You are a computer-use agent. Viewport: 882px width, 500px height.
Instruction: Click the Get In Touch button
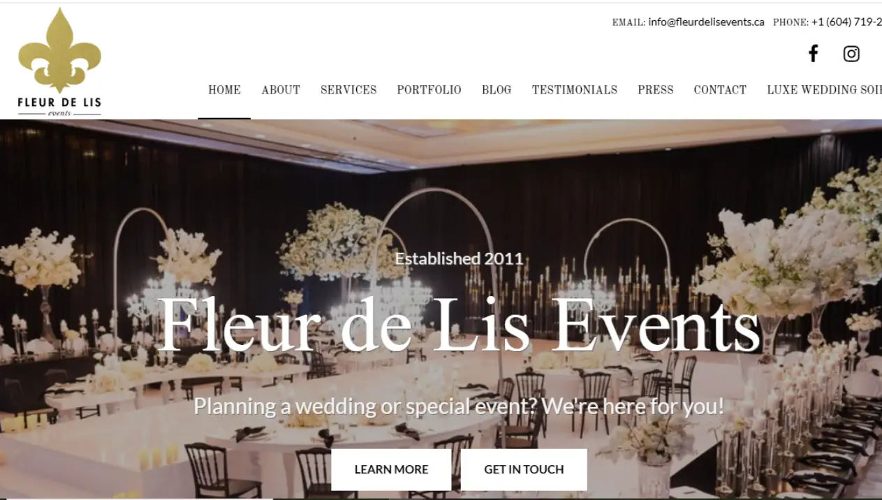pos(524,469)
